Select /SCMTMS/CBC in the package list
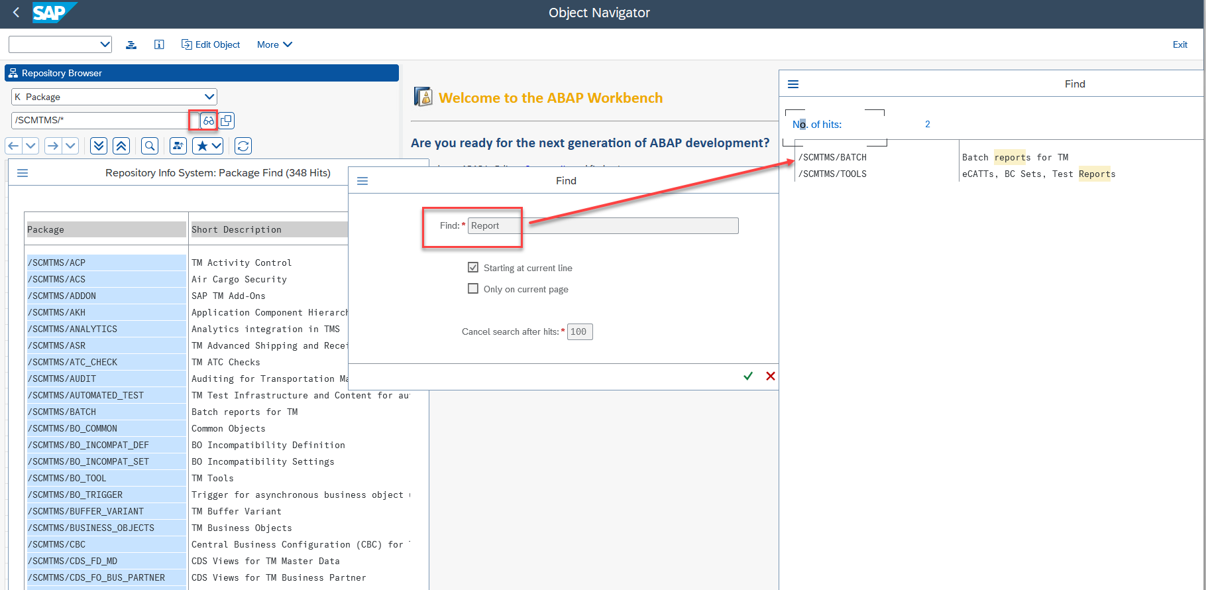This screenshot has width=1206, height=590. pos(106,544)
